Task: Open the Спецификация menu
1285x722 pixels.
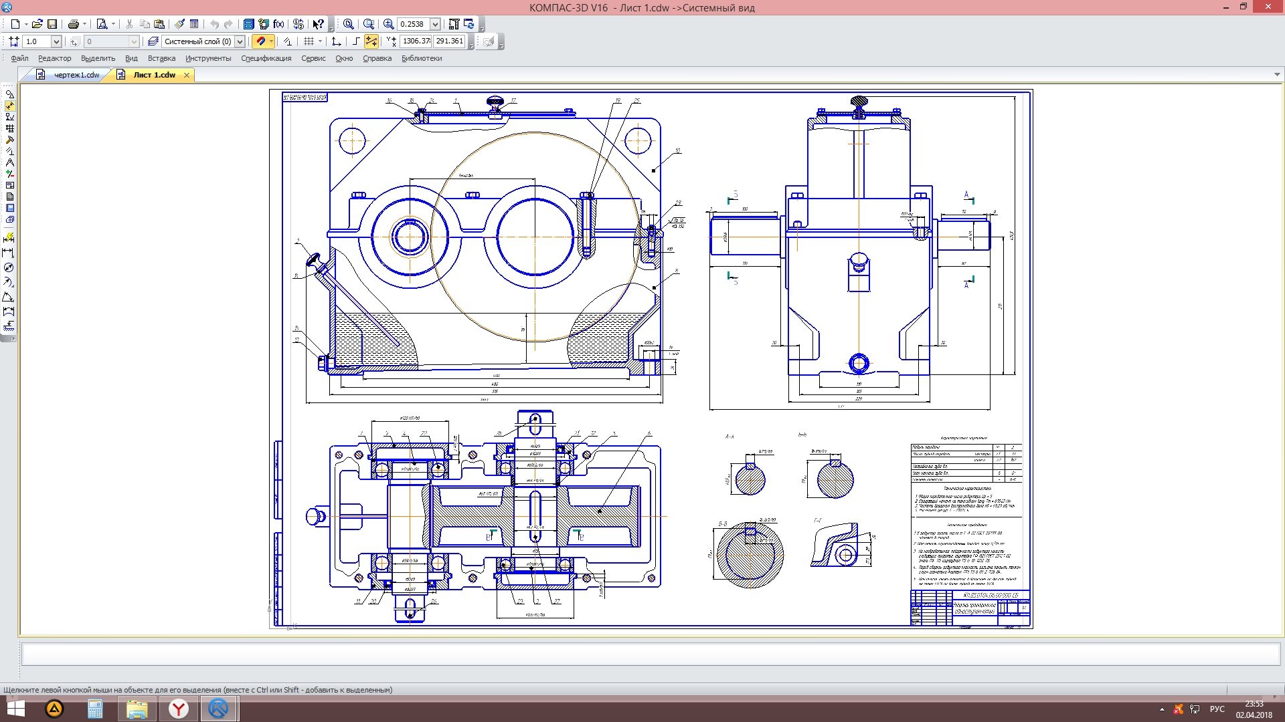Action: click(266, 58)
